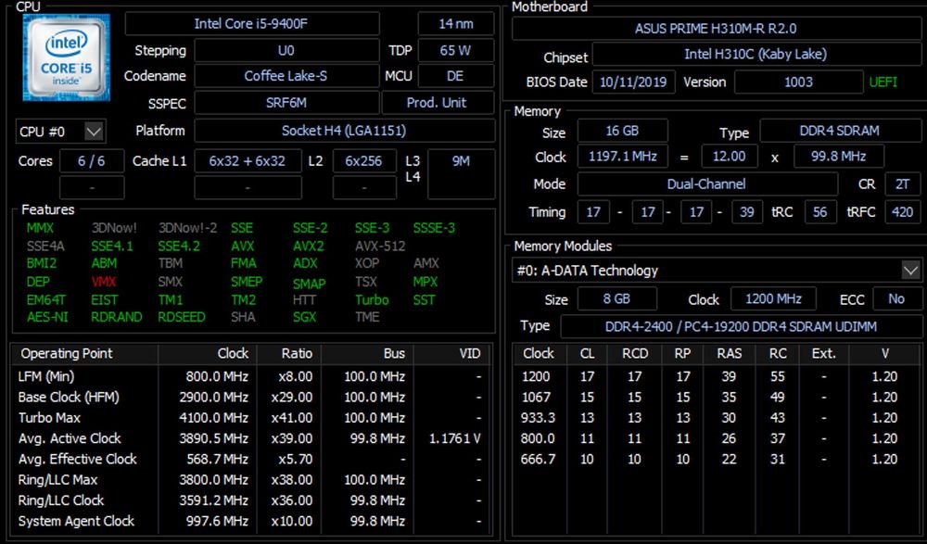Click the Operating Point column header
The width and height of the screenshot is (927, 544).
tap(84, 354)
